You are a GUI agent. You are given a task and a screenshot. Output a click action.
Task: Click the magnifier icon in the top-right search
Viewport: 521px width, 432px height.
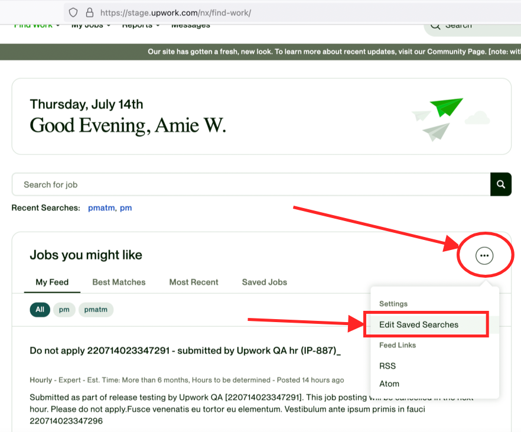(435, 25)
